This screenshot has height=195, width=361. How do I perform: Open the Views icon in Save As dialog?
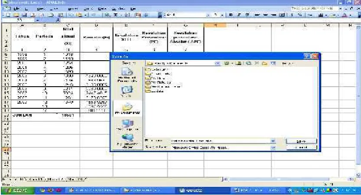coord(273,63)
